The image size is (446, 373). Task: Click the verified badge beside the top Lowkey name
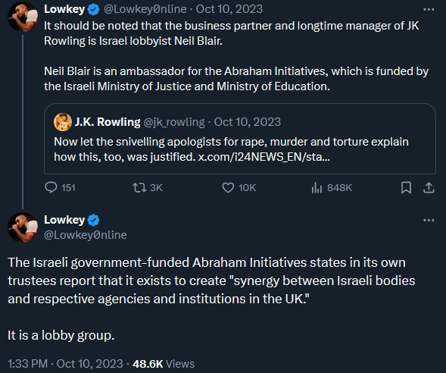(94, 9)
